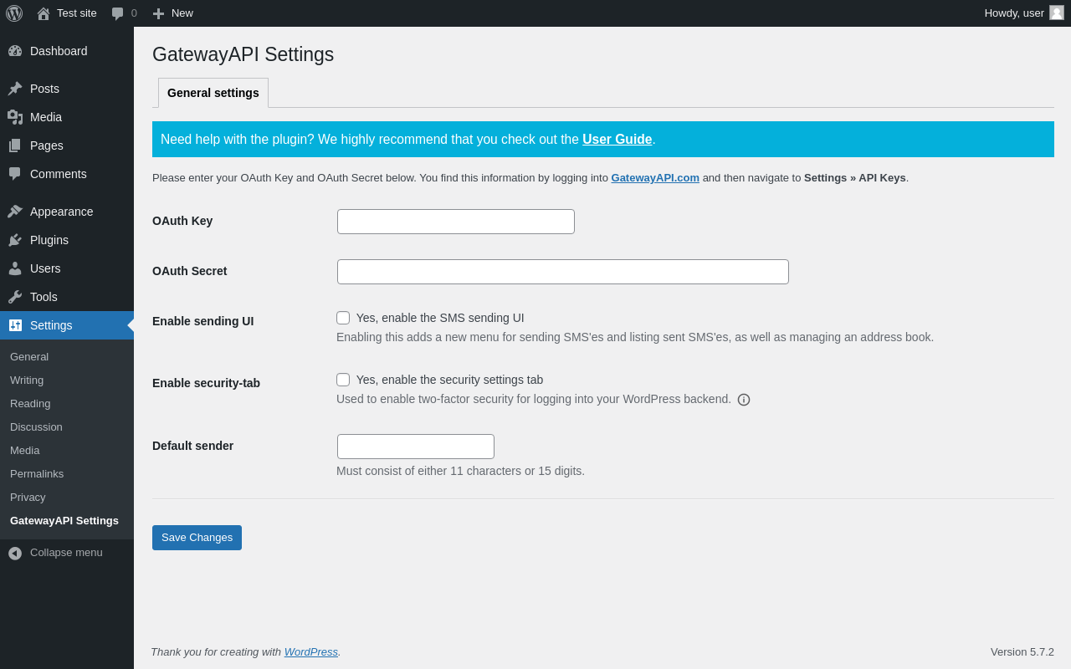Click the Users person icon
The height and width of the screenshot is (669, 1071).
pyautogui.click(x=15, y=268)
